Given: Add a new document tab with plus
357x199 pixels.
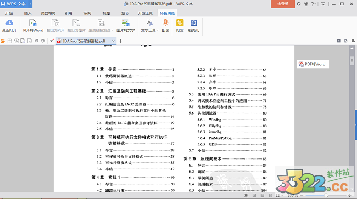Looking at the screenshot, I should pyautogui.click(x=120, y=41).
